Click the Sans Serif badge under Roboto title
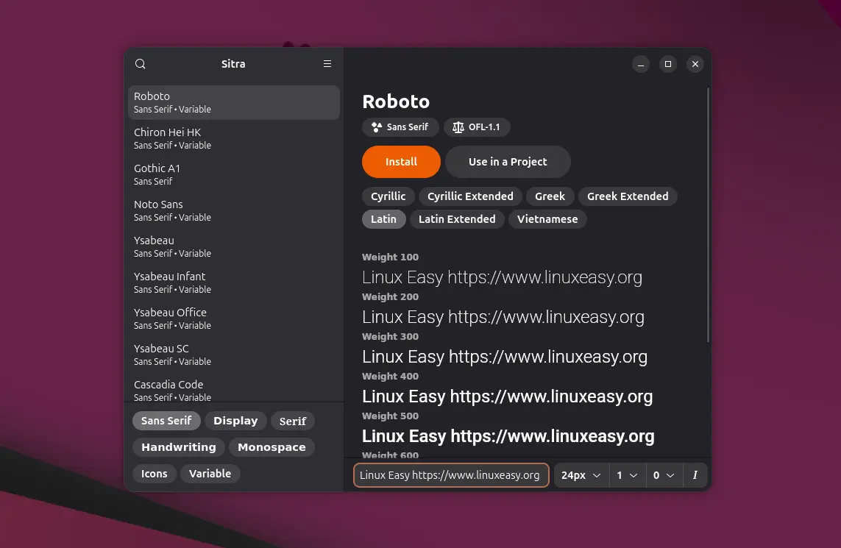This screenshot has width=841, height=548. [400, 127]
